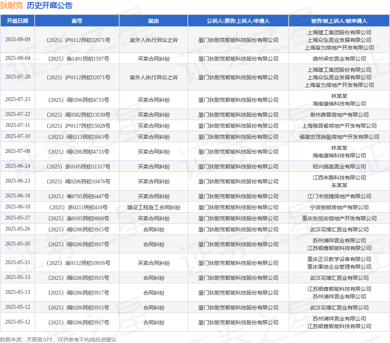Click the date 2025-06-10
Screen dimensions: 390x343
coord(18,207)
